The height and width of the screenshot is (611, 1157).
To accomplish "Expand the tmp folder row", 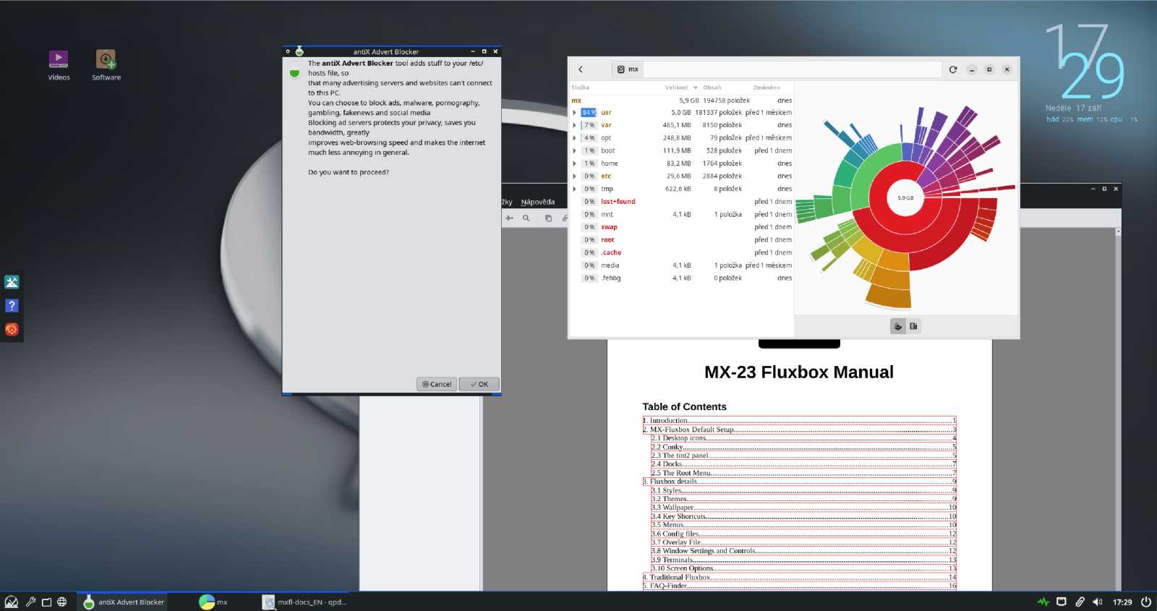I will 575,189.
